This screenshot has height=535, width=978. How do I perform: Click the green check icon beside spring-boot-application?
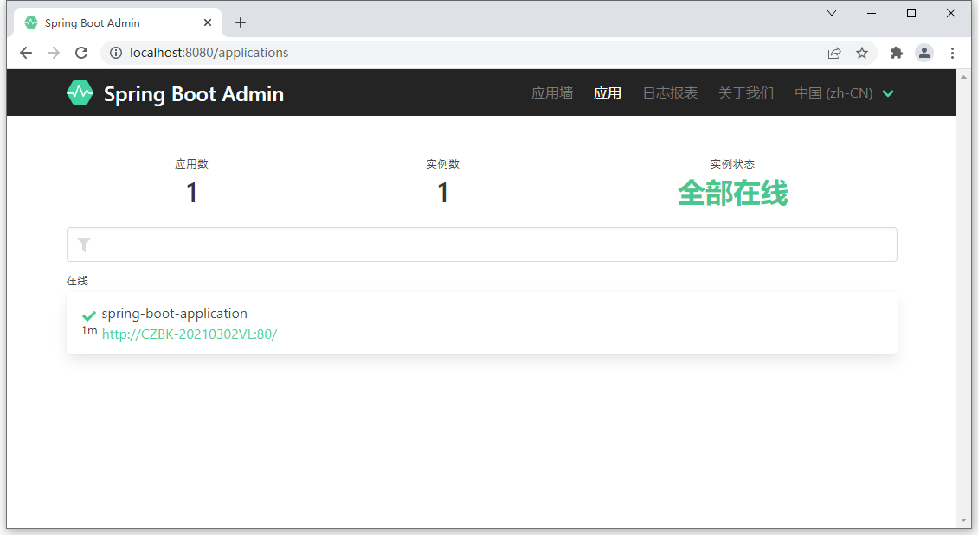click(x=88, y=315)
